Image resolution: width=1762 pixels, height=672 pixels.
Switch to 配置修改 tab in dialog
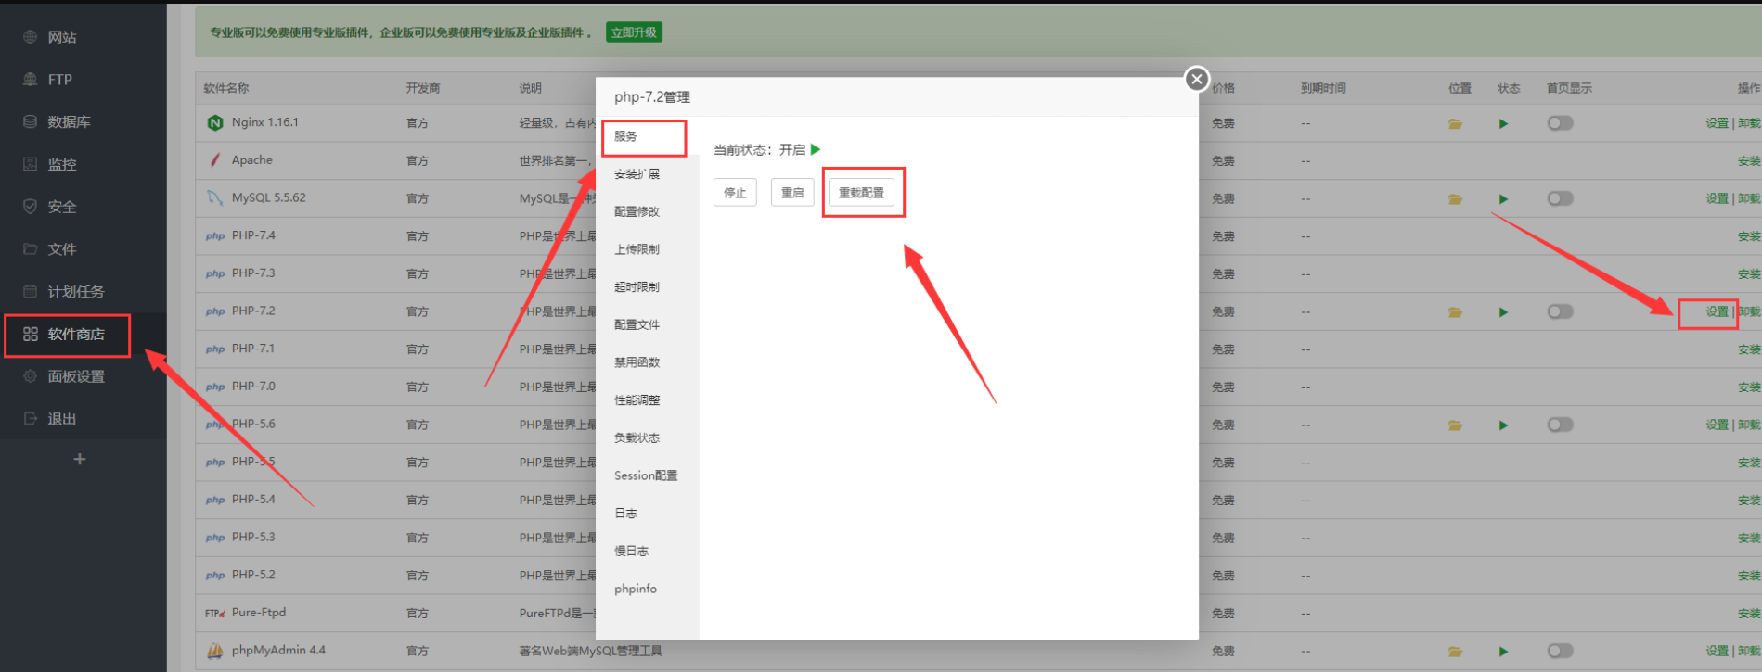click(637, 211)
